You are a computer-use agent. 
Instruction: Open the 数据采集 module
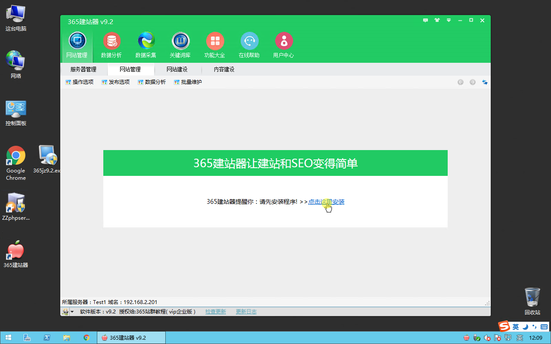[146, 45]
